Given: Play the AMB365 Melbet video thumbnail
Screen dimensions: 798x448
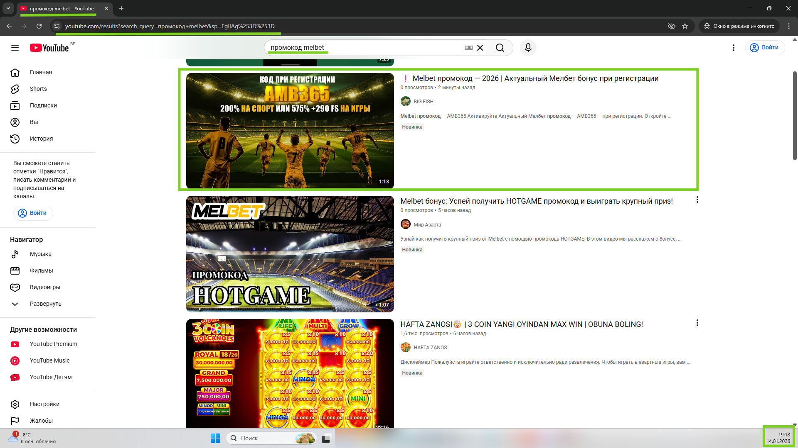Looking at the screenshot, I should coord(290,131).
